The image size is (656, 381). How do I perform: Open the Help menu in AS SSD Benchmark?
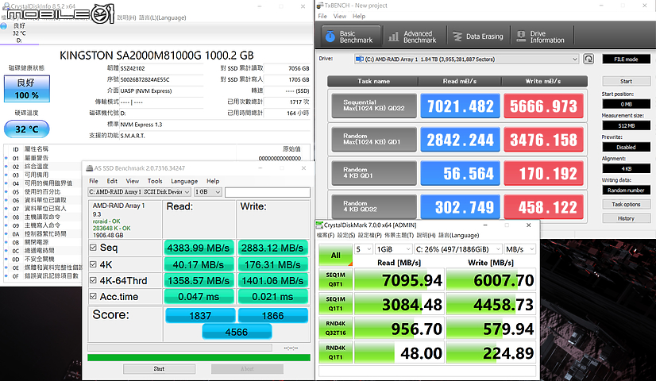pyautogui.click(x=213, y=181)
